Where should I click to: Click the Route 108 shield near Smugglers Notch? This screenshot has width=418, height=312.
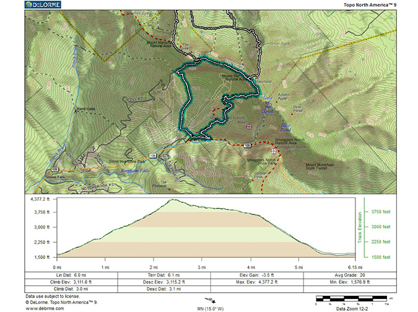point(247,146)
